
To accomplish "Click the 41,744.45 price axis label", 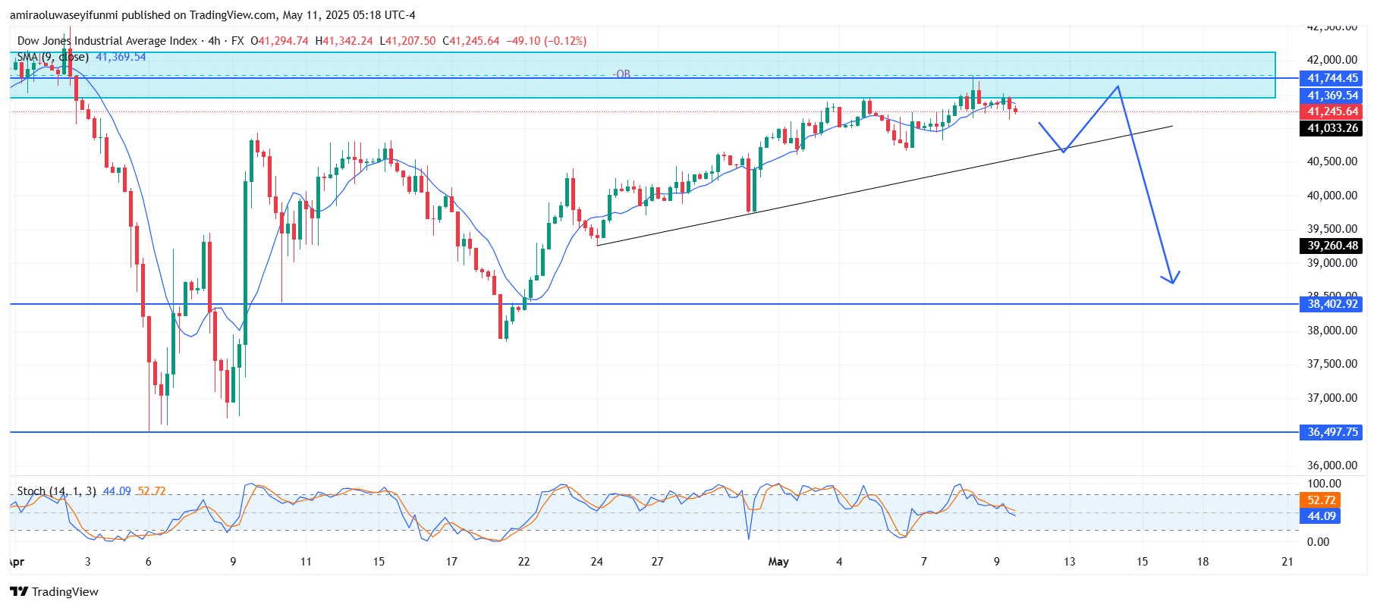I will click(1331, 78).
